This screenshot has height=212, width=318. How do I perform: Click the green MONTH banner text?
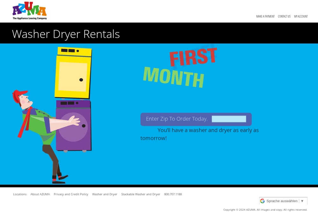(173, 77)
